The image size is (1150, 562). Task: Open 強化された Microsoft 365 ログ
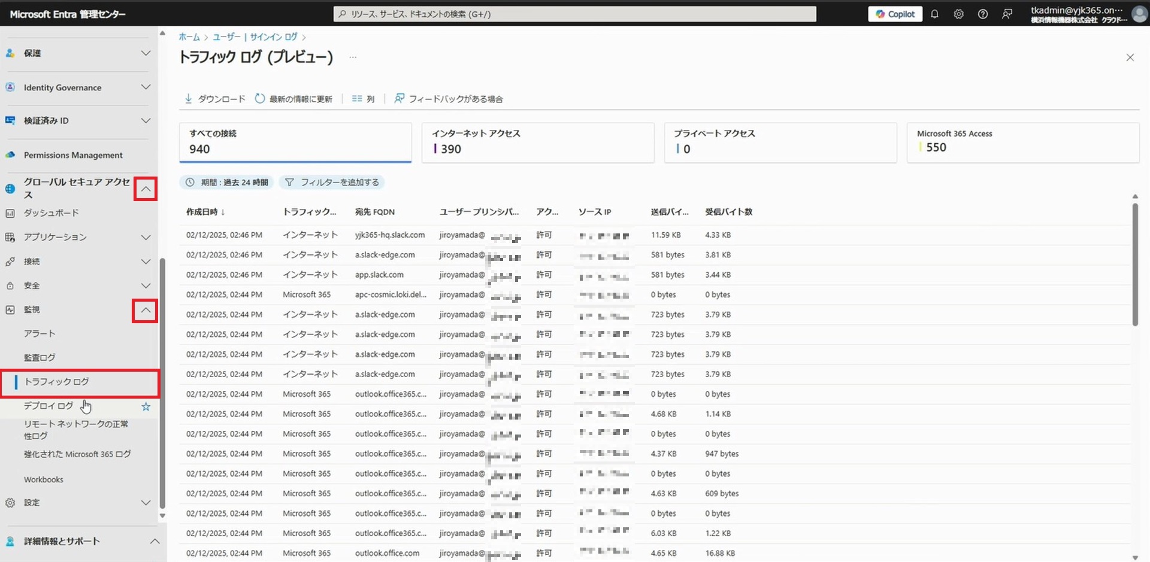click(77, 454)
